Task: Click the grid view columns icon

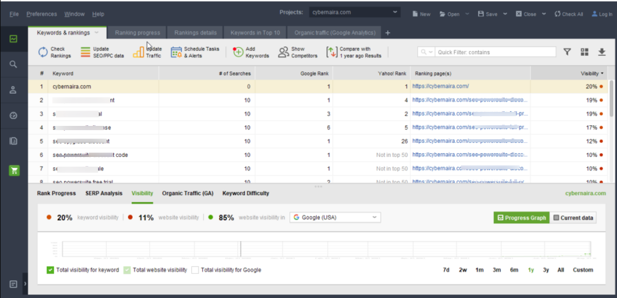Action: pyautogui.click(x=585, y=52)
